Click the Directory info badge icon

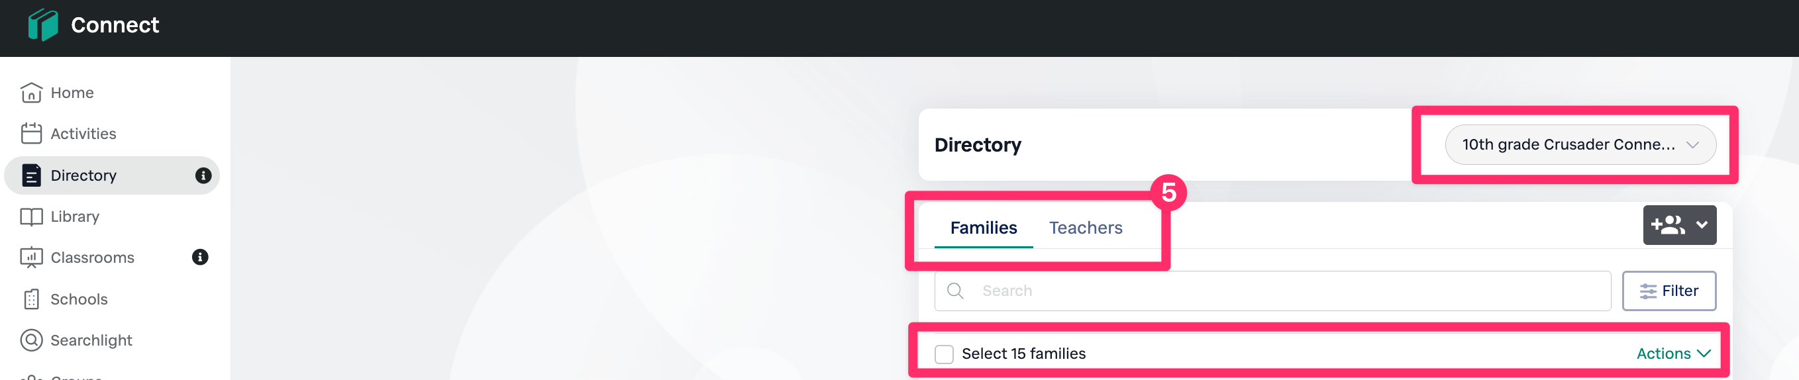203,175
